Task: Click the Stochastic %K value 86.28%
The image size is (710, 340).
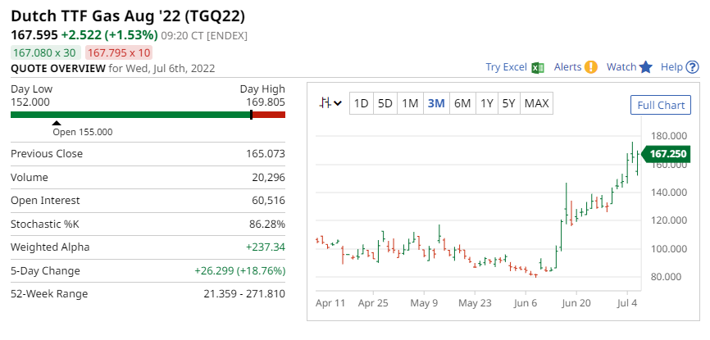Action: [x=266, y=224]
